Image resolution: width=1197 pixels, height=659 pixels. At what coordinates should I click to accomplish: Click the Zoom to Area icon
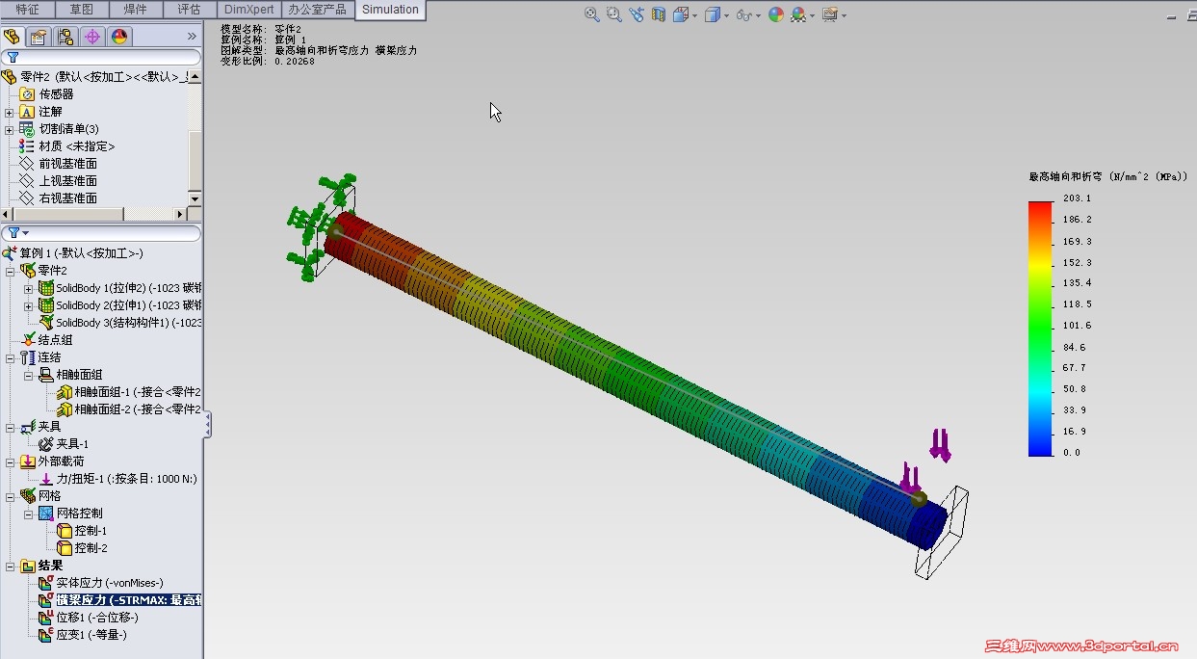tap(613, 14)
